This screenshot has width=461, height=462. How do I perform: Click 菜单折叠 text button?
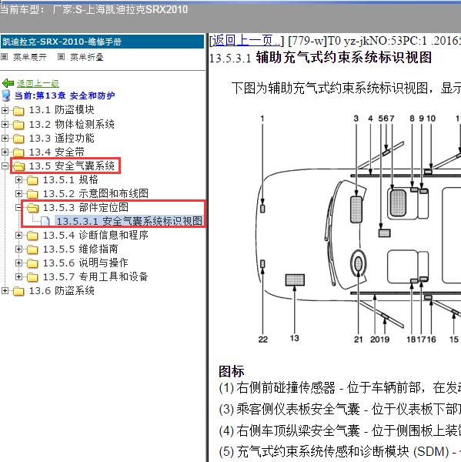tap(87, 57)
